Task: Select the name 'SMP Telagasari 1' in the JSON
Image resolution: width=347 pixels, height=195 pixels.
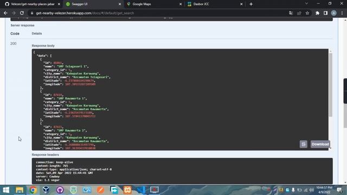Action: click(73, 66)
